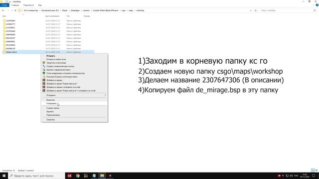Image resolution: width=319 pixels, height=179 pixels.
Task: Refresh the workshop folder view
Action: coord(256,10)
